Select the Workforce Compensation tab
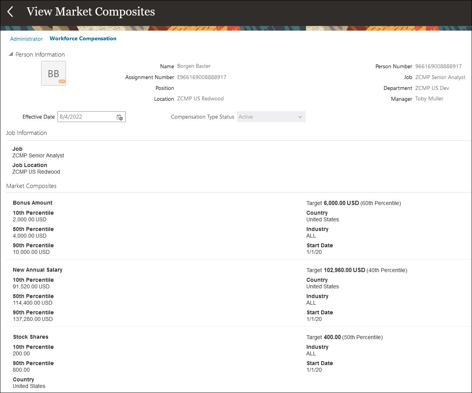This screenshot has width=472, height=393. pos(83,38)
